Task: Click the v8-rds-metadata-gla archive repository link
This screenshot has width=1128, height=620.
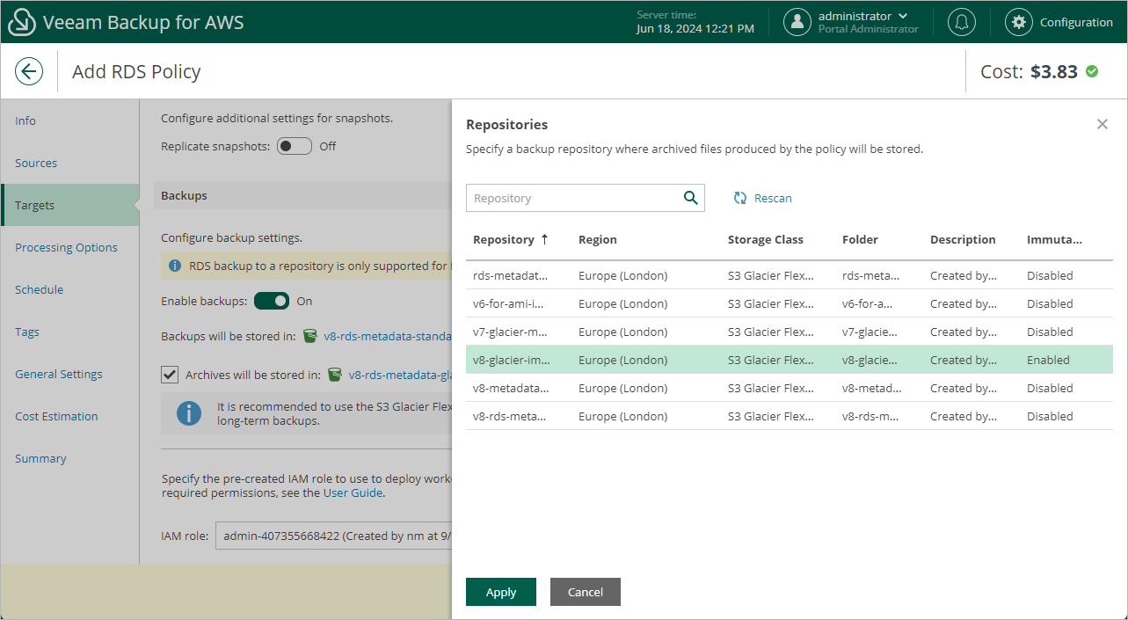Action: click(x=400, y=375)
